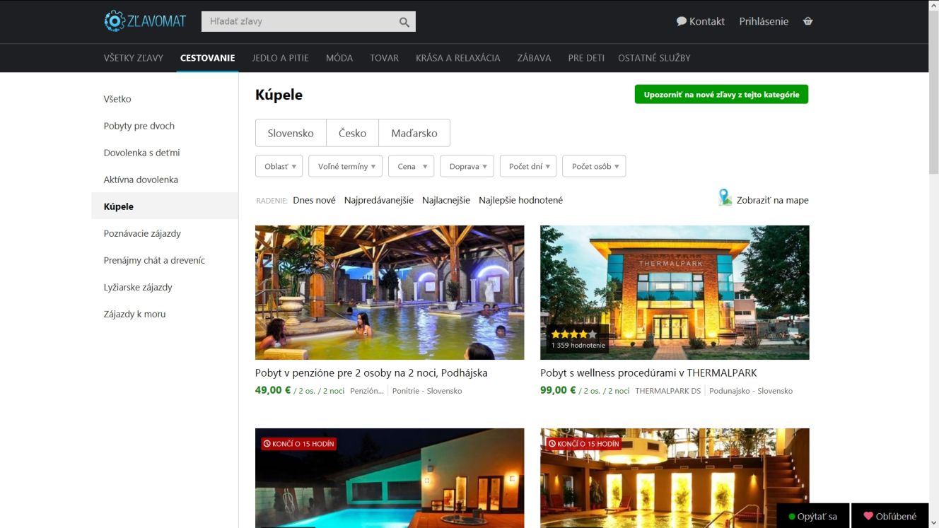
Task: Open 'Pobyt v penzióne pre 2 osoby' title
Action: coord(371,372)
